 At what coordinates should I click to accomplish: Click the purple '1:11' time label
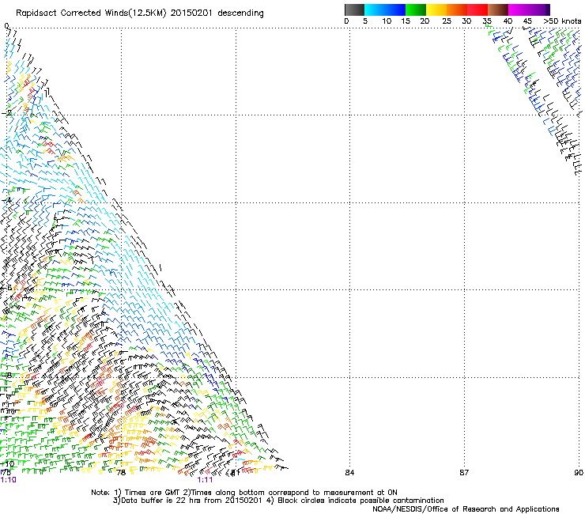click(x=205, y=480)
